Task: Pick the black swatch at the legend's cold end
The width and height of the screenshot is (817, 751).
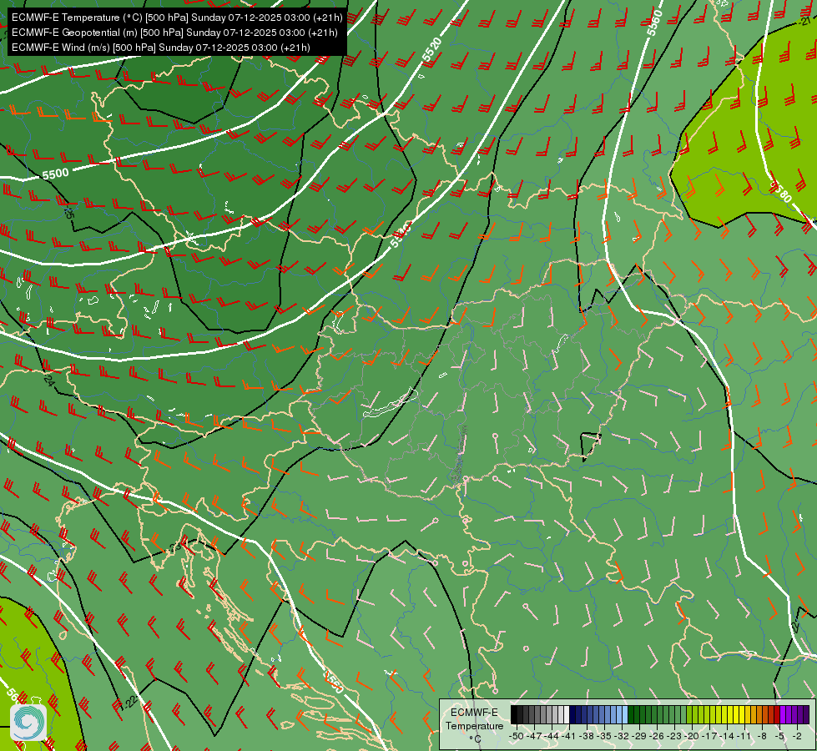Action: click(x=514, y=714)
